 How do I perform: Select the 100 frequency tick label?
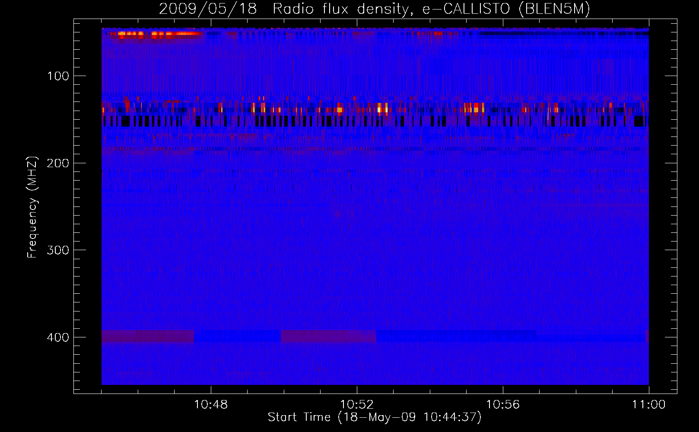pyautogui.click(x=58, y=76)
